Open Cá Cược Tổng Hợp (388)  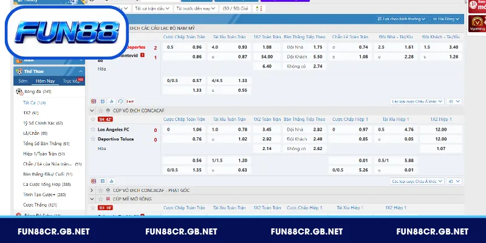tap(47, 185)
